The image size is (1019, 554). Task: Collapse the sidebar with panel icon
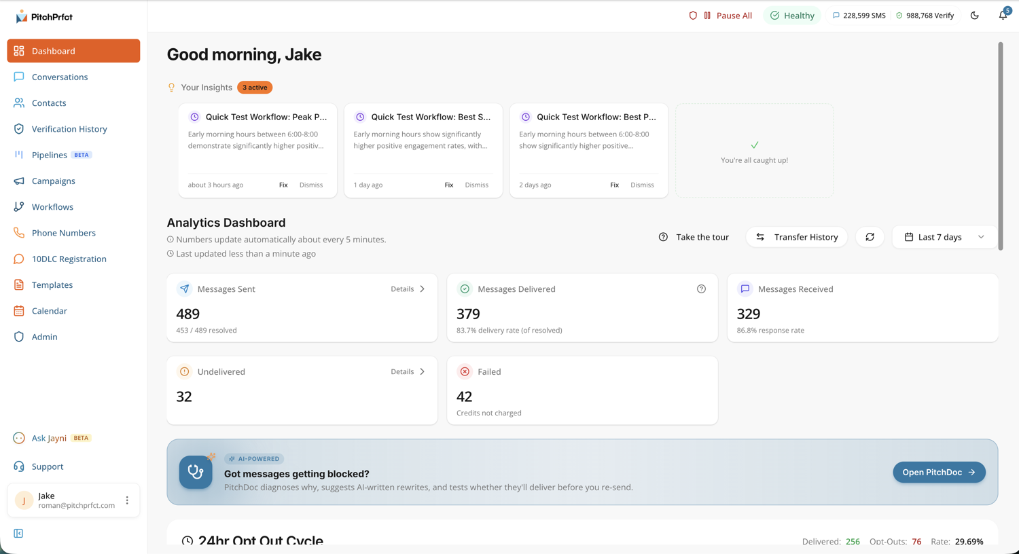18,534
